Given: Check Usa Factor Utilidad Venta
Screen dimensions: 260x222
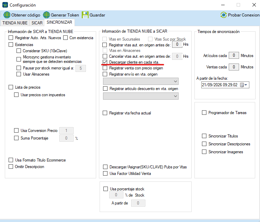Looking at the screenshot, I should coord(105,174).
